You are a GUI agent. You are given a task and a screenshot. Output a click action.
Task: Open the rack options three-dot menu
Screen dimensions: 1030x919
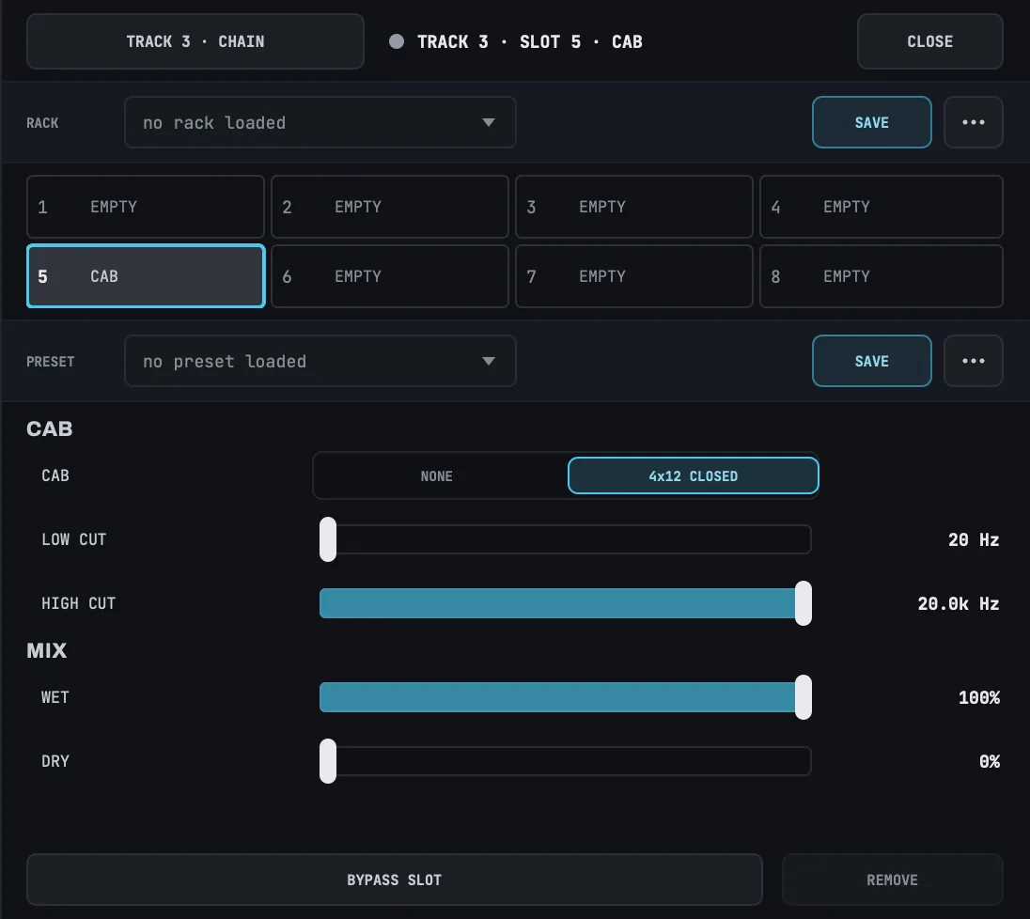click(973, 122)
